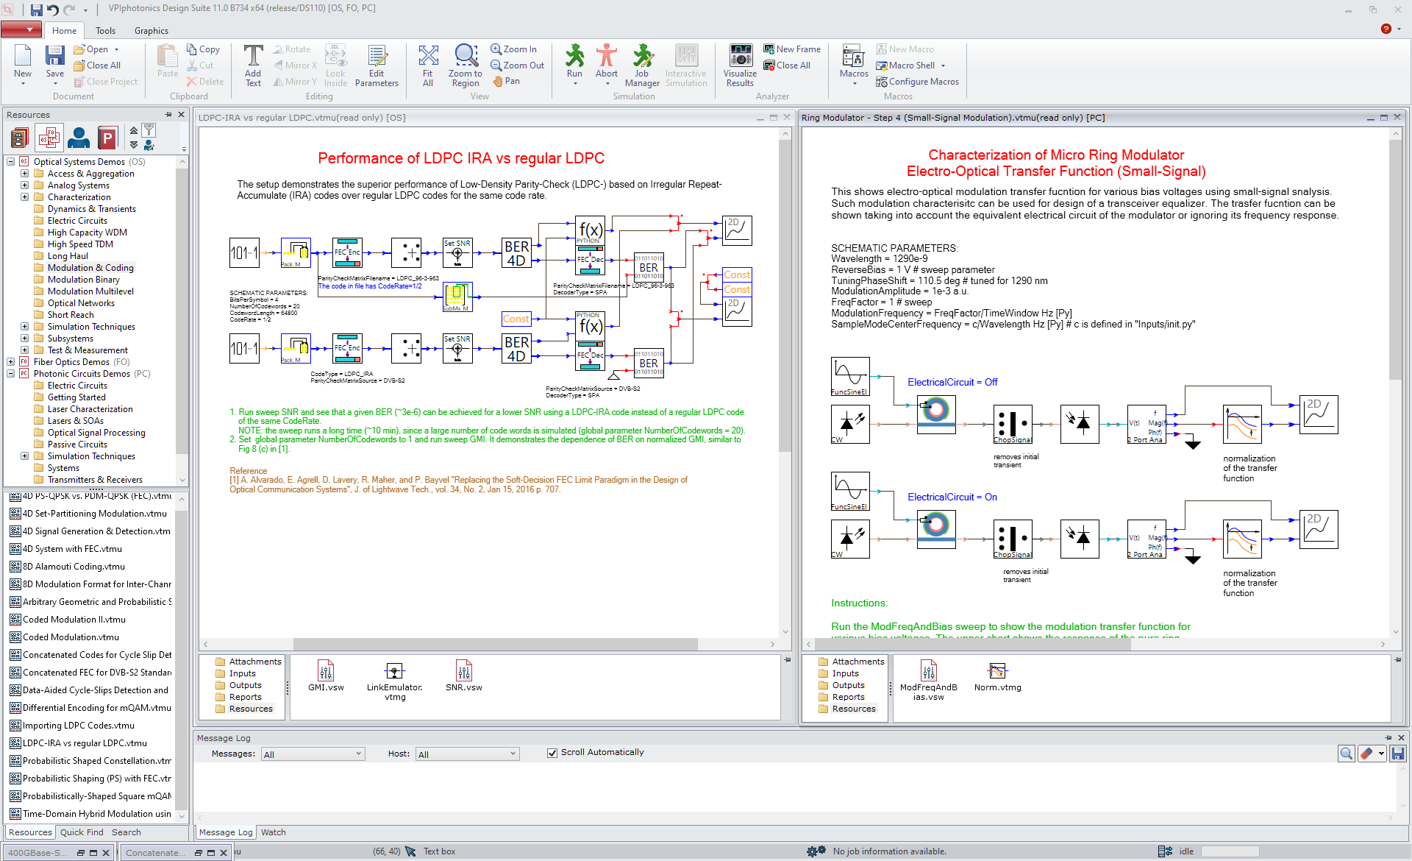
Task: Open Visualize Results analyzer
Action: tap(740, 65)
